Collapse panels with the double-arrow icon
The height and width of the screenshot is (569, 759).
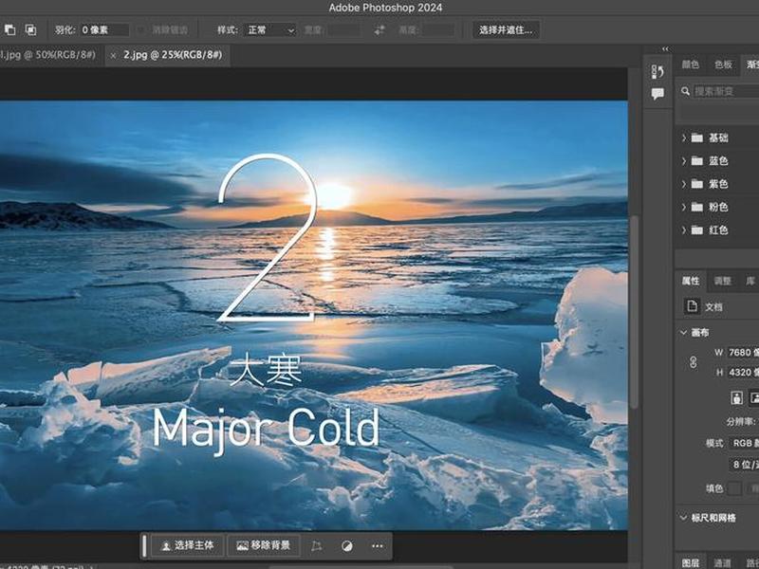[x=666, y=49]
